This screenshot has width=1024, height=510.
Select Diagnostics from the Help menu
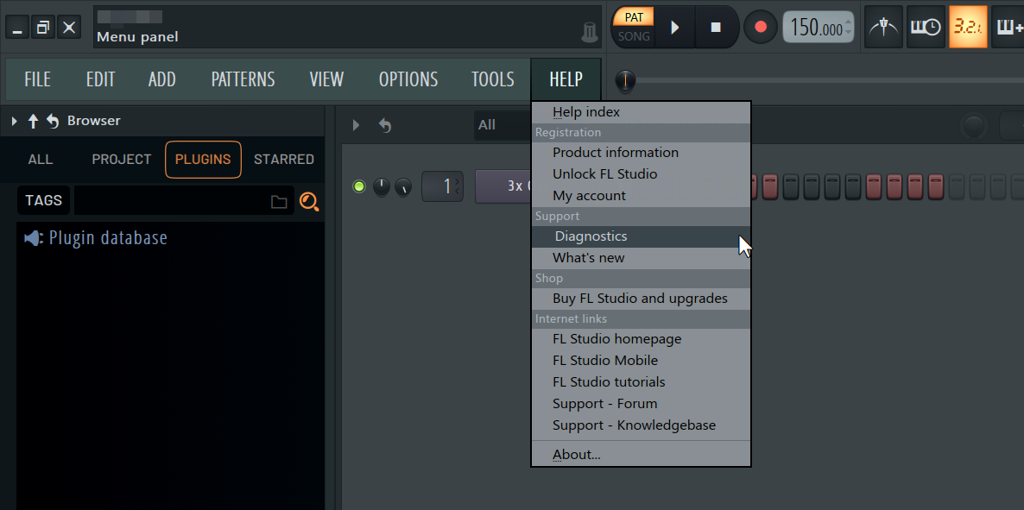point(591,236)
